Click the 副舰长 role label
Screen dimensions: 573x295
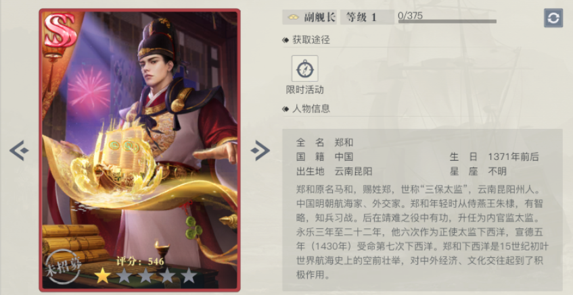click(310, 17)
